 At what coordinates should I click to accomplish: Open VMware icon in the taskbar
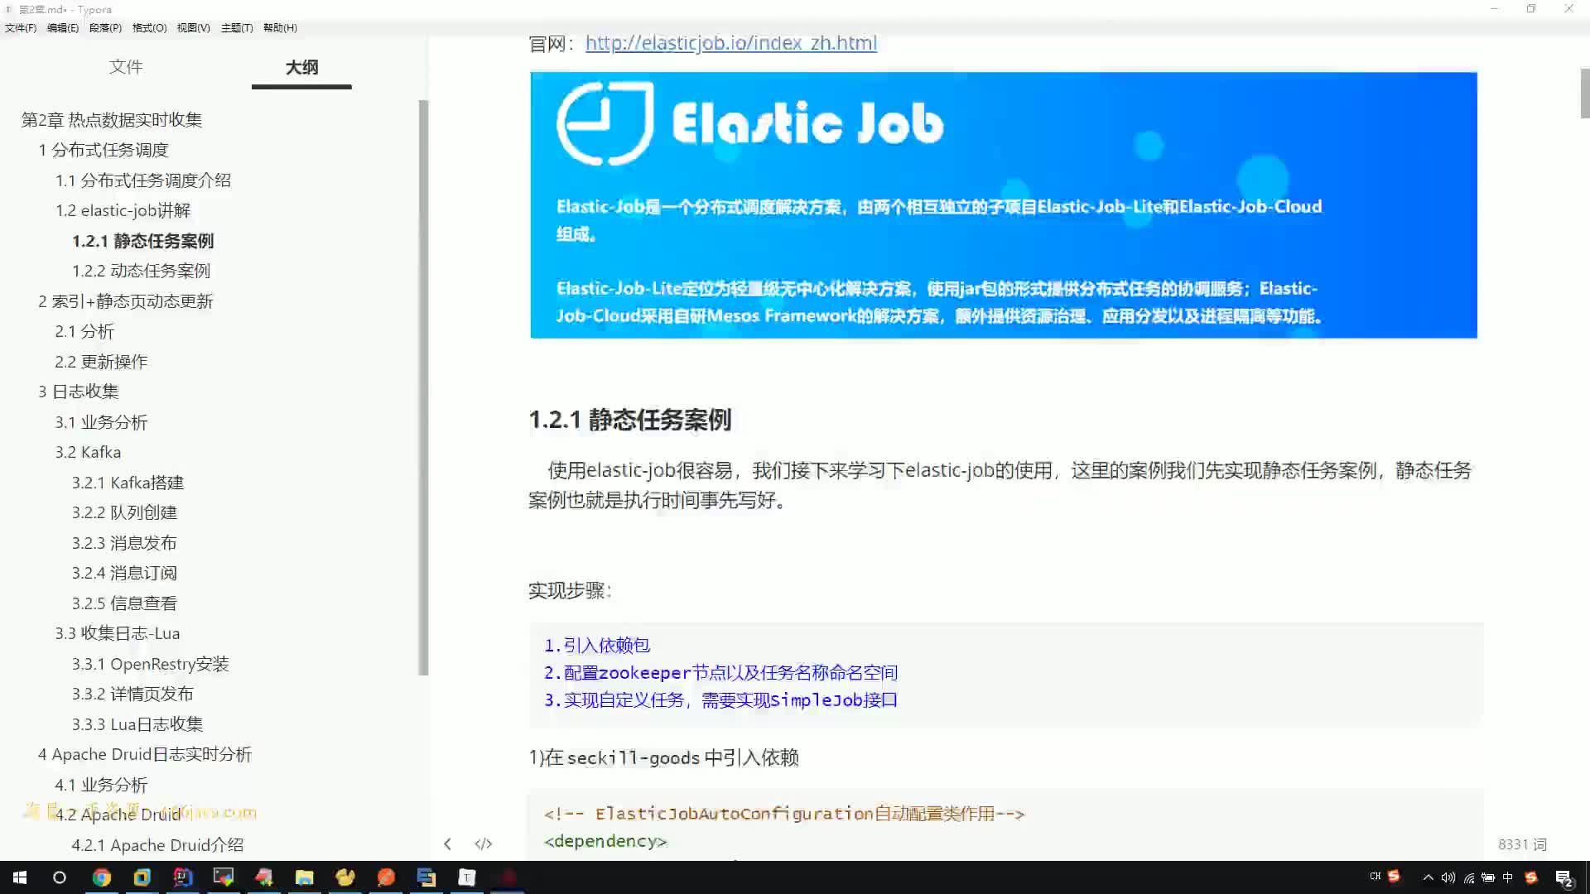click(142, 877)
